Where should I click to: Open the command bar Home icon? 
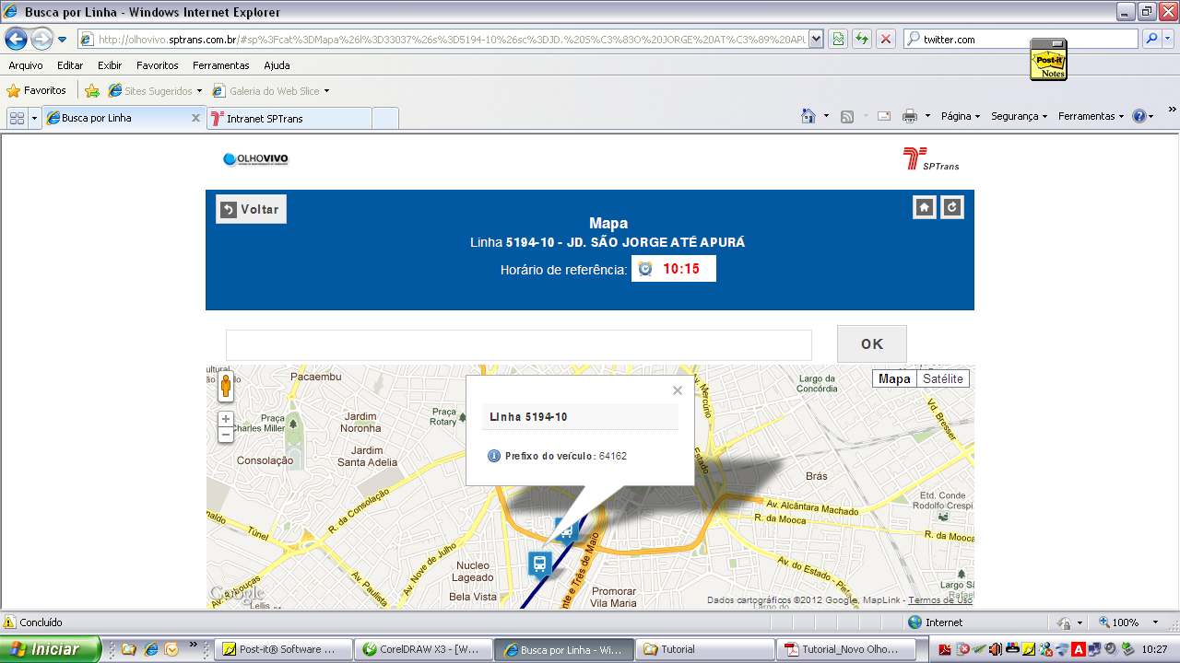click(x=808, y=116)
